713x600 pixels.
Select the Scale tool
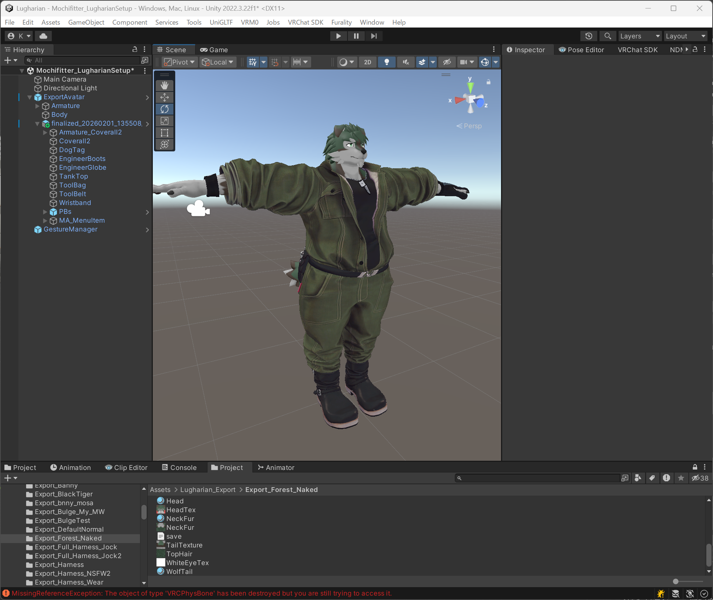coord(165,121)
